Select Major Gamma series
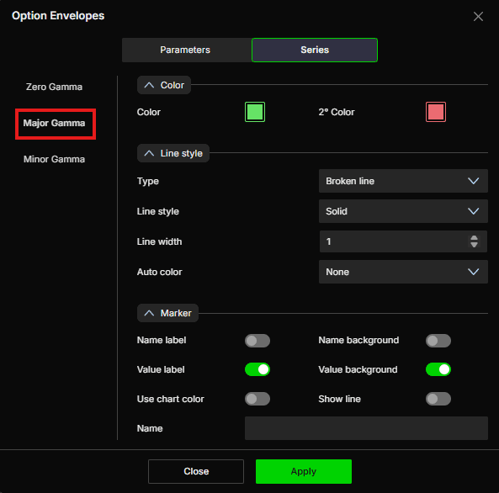The height and width of the screenshot is (493, 499). (x=54, y=123)
